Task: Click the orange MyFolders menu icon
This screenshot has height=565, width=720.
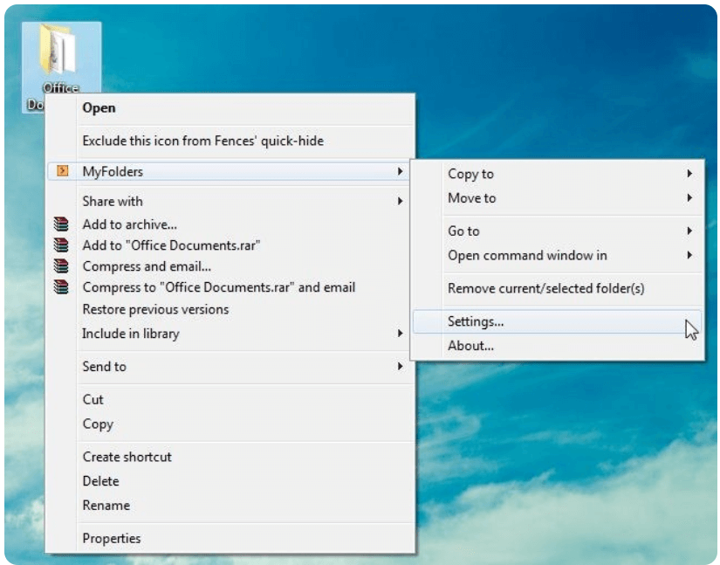Action: (62, 171)
